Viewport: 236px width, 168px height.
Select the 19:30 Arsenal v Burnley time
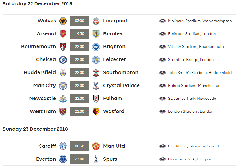click(x=80, y=34)
